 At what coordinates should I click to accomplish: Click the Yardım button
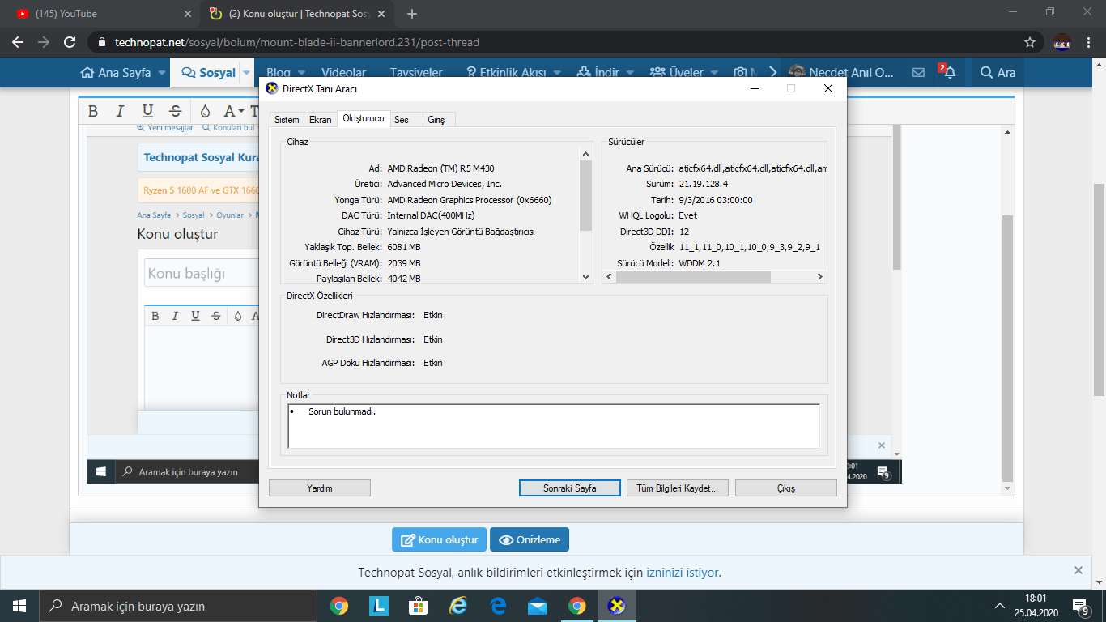(x=320, y=488)
